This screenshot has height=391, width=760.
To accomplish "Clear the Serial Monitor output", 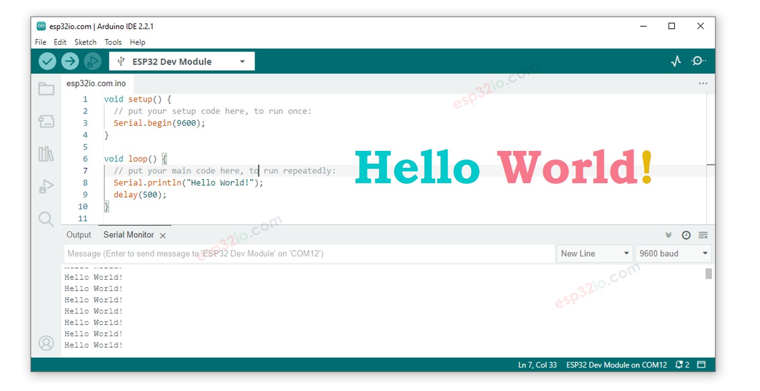I will click(x=703, y=235).
